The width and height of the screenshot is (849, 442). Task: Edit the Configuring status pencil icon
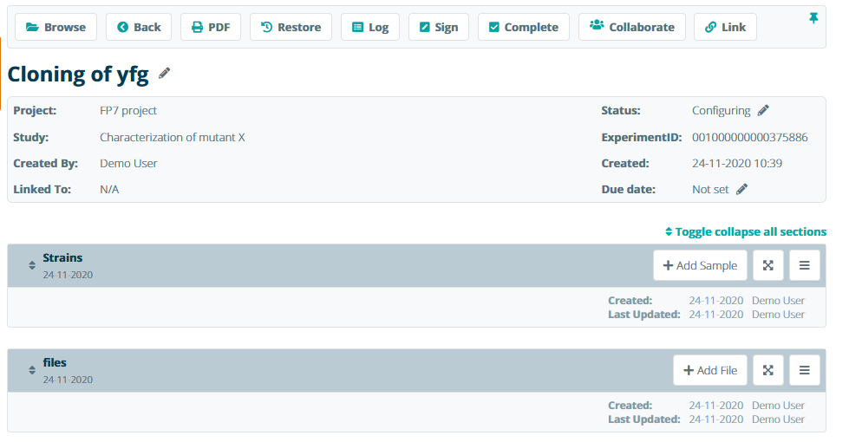pos(763,110)
